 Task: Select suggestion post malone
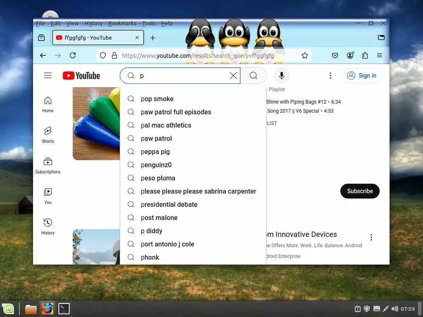point(193,218)
